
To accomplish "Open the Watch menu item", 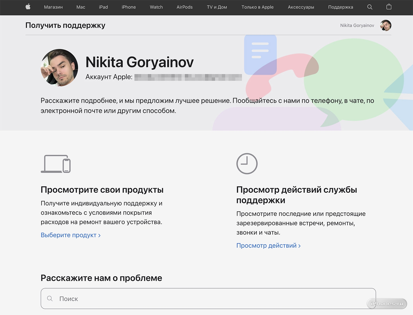I will point(156,7).
